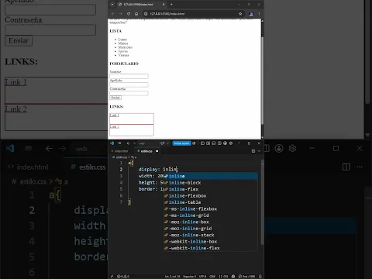Click the browser address bar URL
This screenshot has width=372, height=279.
167,14
